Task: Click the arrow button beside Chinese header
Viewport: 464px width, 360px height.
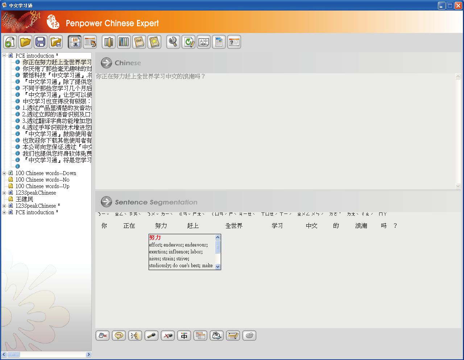Action: pyautogui.click(x=106, y=63)
